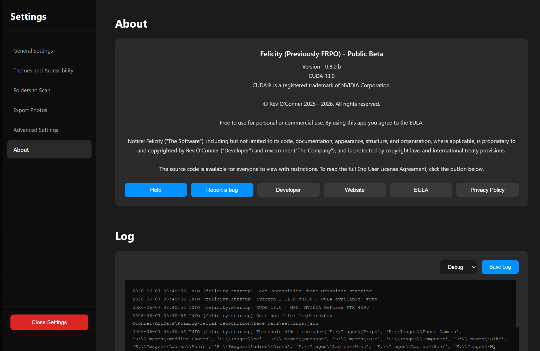Click the 'Face Recognition Photo Organizer starting' log line
Screen dimensions: 540x351
252,291
